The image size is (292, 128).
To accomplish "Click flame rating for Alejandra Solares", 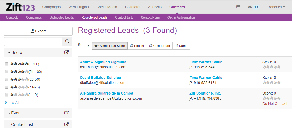I will pos(271,98).
